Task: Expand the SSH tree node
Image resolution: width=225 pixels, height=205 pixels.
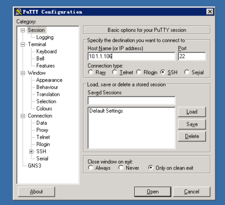Action: 31,152
